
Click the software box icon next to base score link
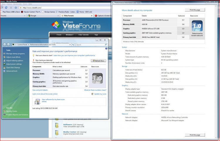point(37,102)
